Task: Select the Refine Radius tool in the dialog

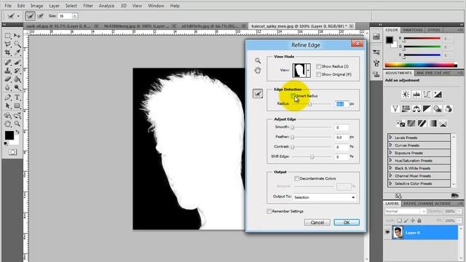Action: [258, 94]
